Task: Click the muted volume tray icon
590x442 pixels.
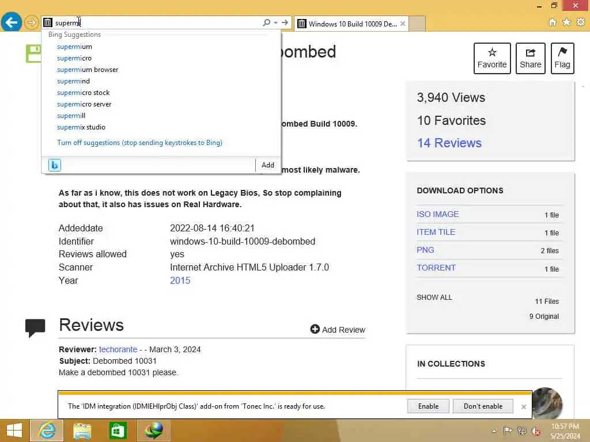Action: tap(536, 431)
